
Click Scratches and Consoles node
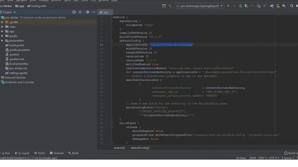click(x=18, y=82)
